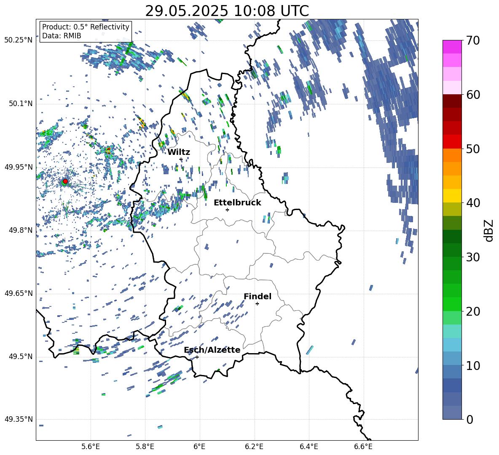Viewport: 499px width, 455px height.
Task: Click the longitude label 5.6°E
Action: pyautogui.click(x=91, y=447)
